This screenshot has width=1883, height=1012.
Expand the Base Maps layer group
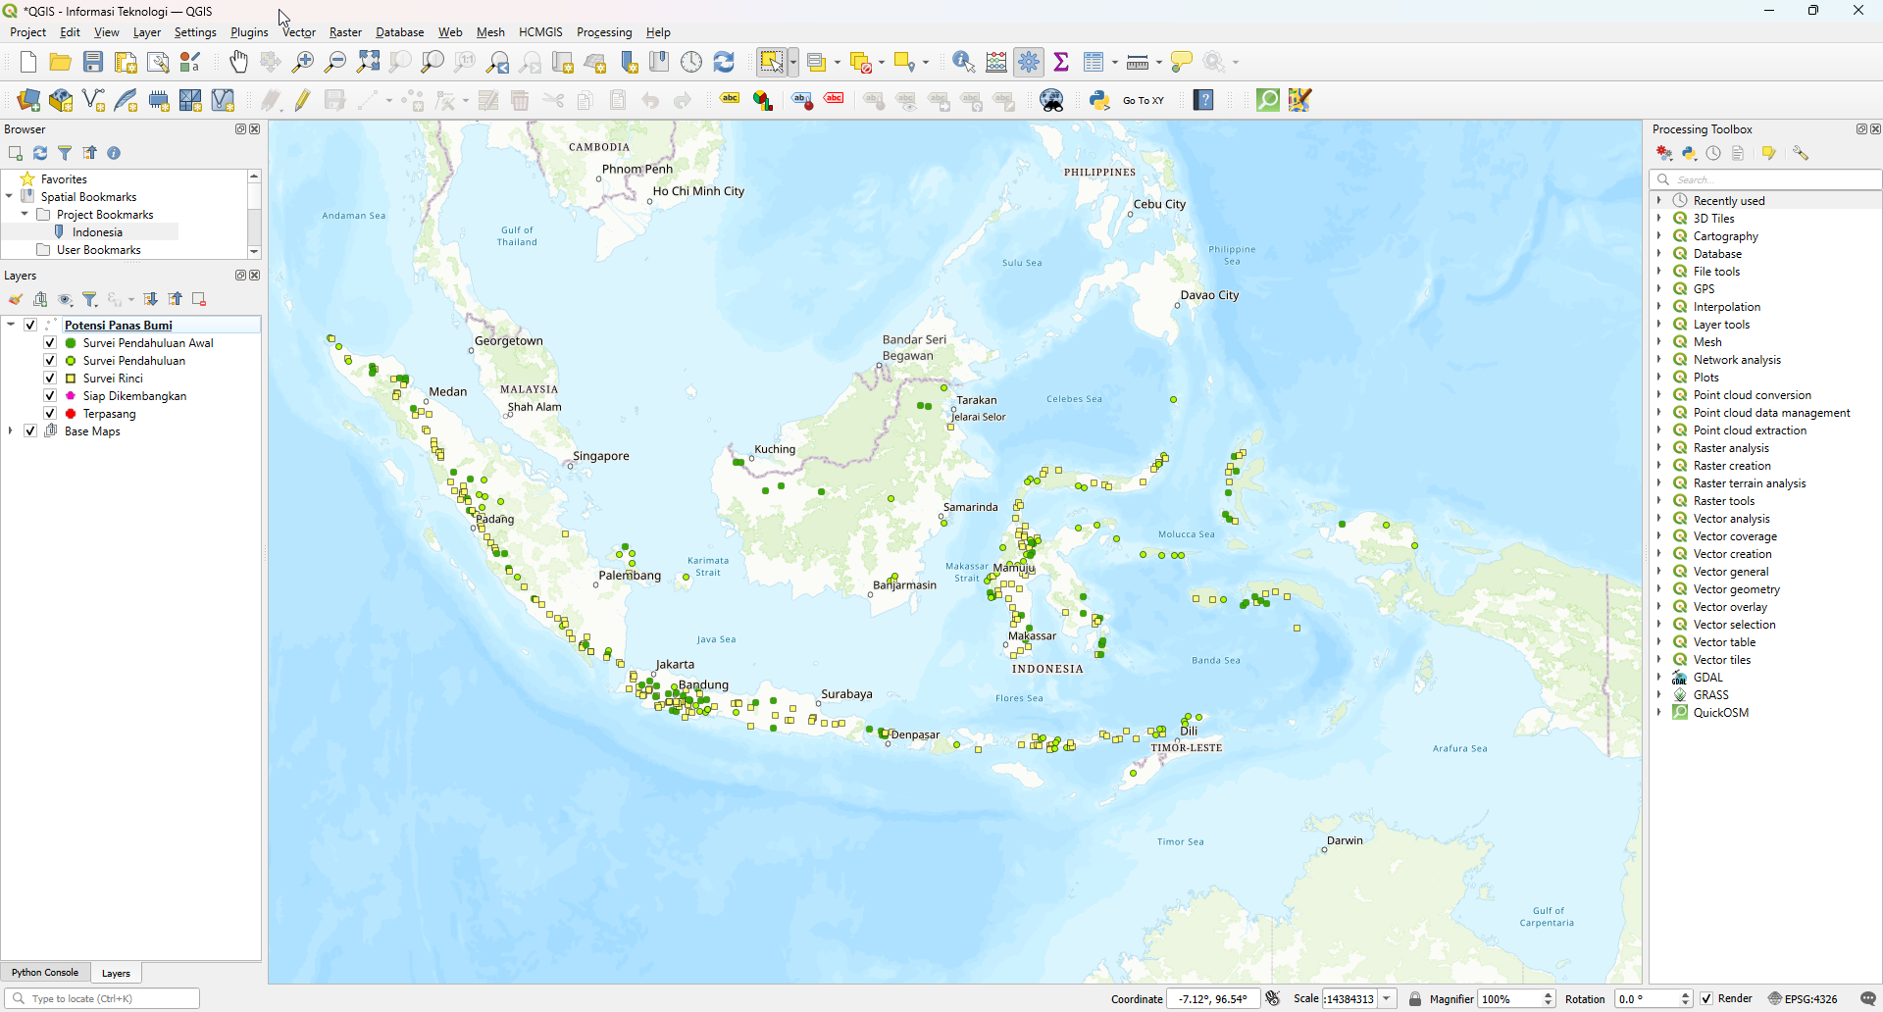point(11,431)
